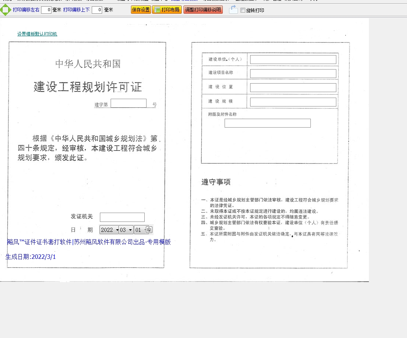The image size is (407, 338).
Task: Click the 建设项目名称 input field
Action: 293,74
